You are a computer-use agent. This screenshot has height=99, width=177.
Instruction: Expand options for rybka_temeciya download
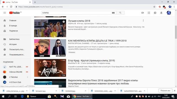tap(27, 91)
